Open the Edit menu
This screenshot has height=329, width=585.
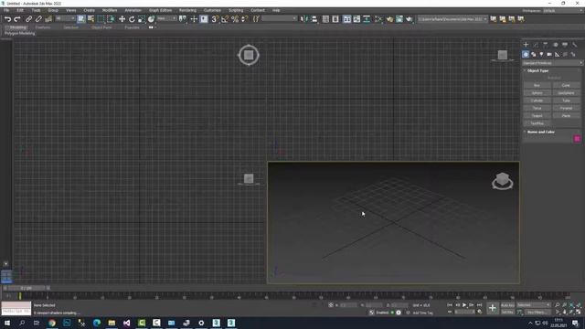pos(20,10)
